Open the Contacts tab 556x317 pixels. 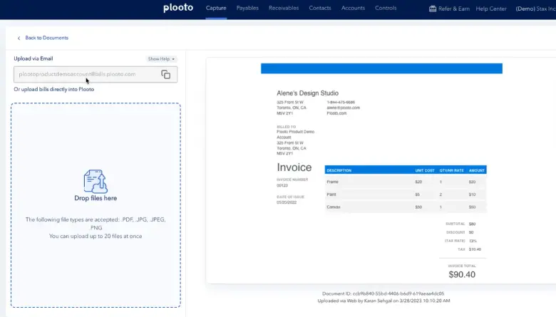click(320, 8)
